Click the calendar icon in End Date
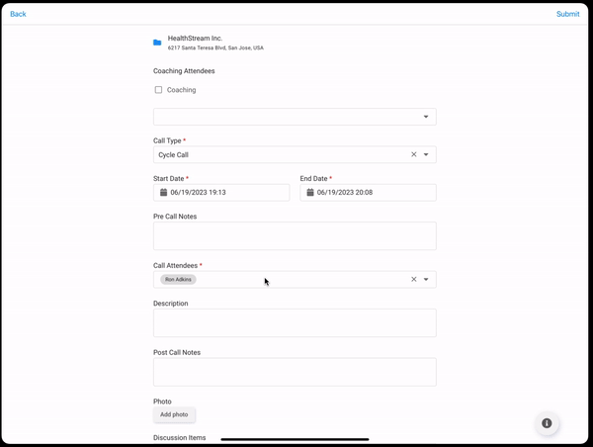The height and width of the screenshot is (447, 593). tap(309, 193)
